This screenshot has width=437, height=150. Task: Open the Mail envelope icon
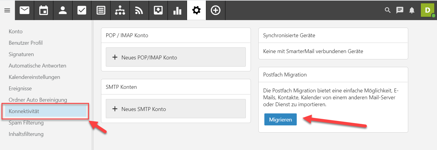pyautogui.click(x=25, y=10)
